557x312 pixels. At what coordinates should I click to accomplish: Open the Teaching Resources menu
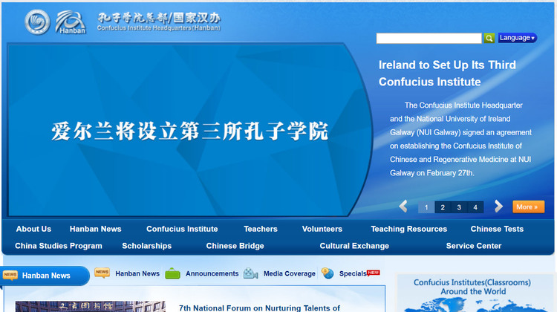coord(409,230)
